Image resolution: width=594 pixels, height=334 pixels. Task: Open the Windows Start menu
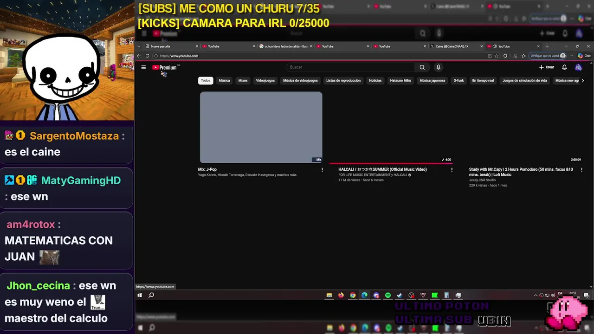(x=139, y=295)
